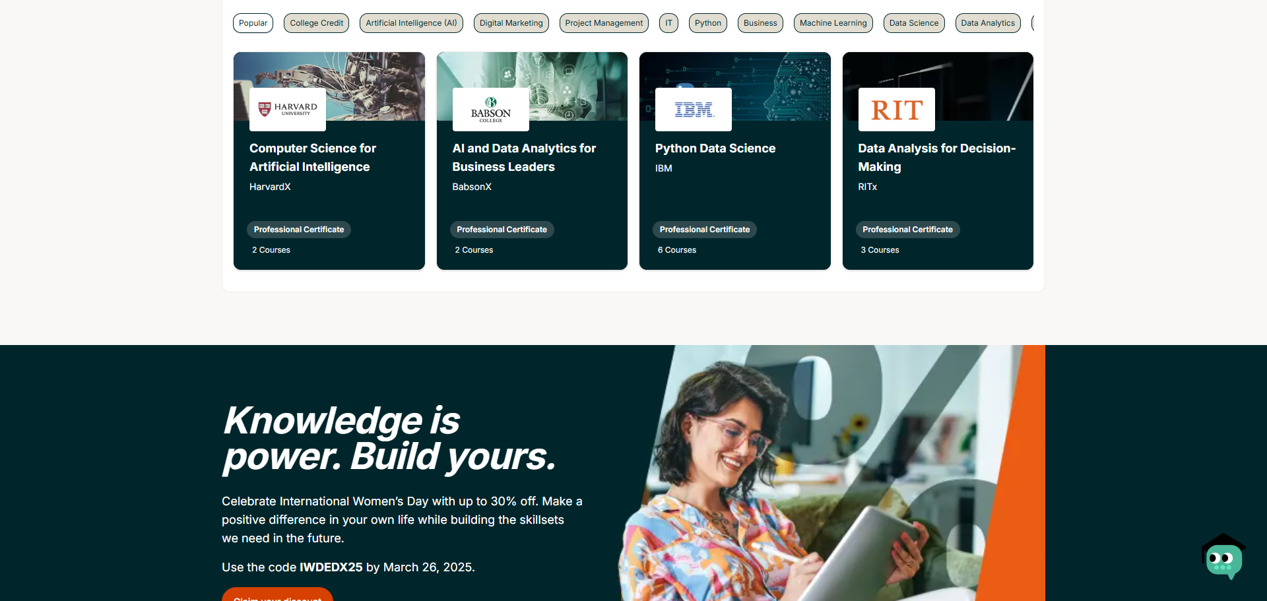Choose the Data Analytics filter
Viewport: 1267px width, 601px height.
(x=987, y=23)
